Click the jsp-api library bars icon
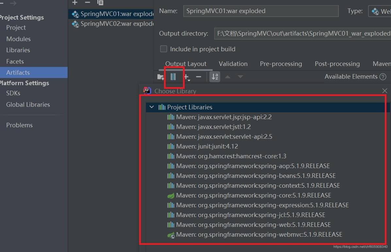This screenshot has width=391, height=252. (x=171, y=117)
